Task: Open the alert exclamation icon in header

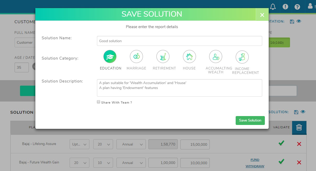Action: (285, 7)
